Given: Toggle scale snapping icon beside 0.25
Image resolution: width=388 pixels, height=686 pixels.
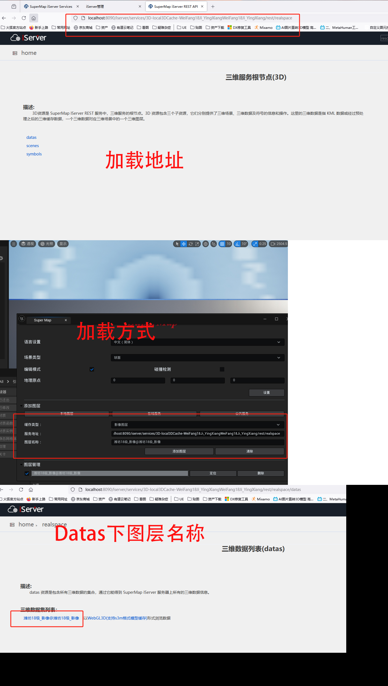Looking at the screenshot, I should click(255, 244).
